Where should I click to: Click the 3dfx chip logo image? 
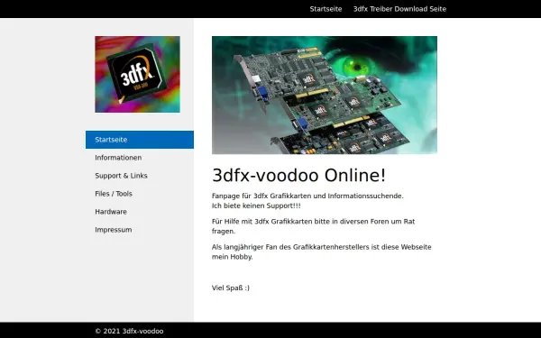(x=137, y=74)
